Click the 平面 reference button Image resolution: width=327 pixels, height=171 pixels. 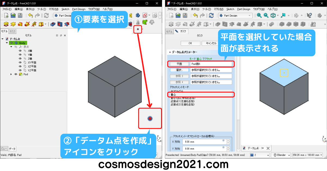coord(179,64)
